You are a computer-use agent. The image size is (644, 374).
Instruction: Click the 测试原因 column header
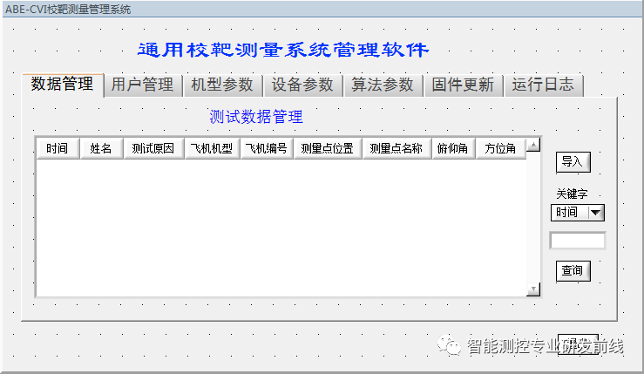pos(153,148)
